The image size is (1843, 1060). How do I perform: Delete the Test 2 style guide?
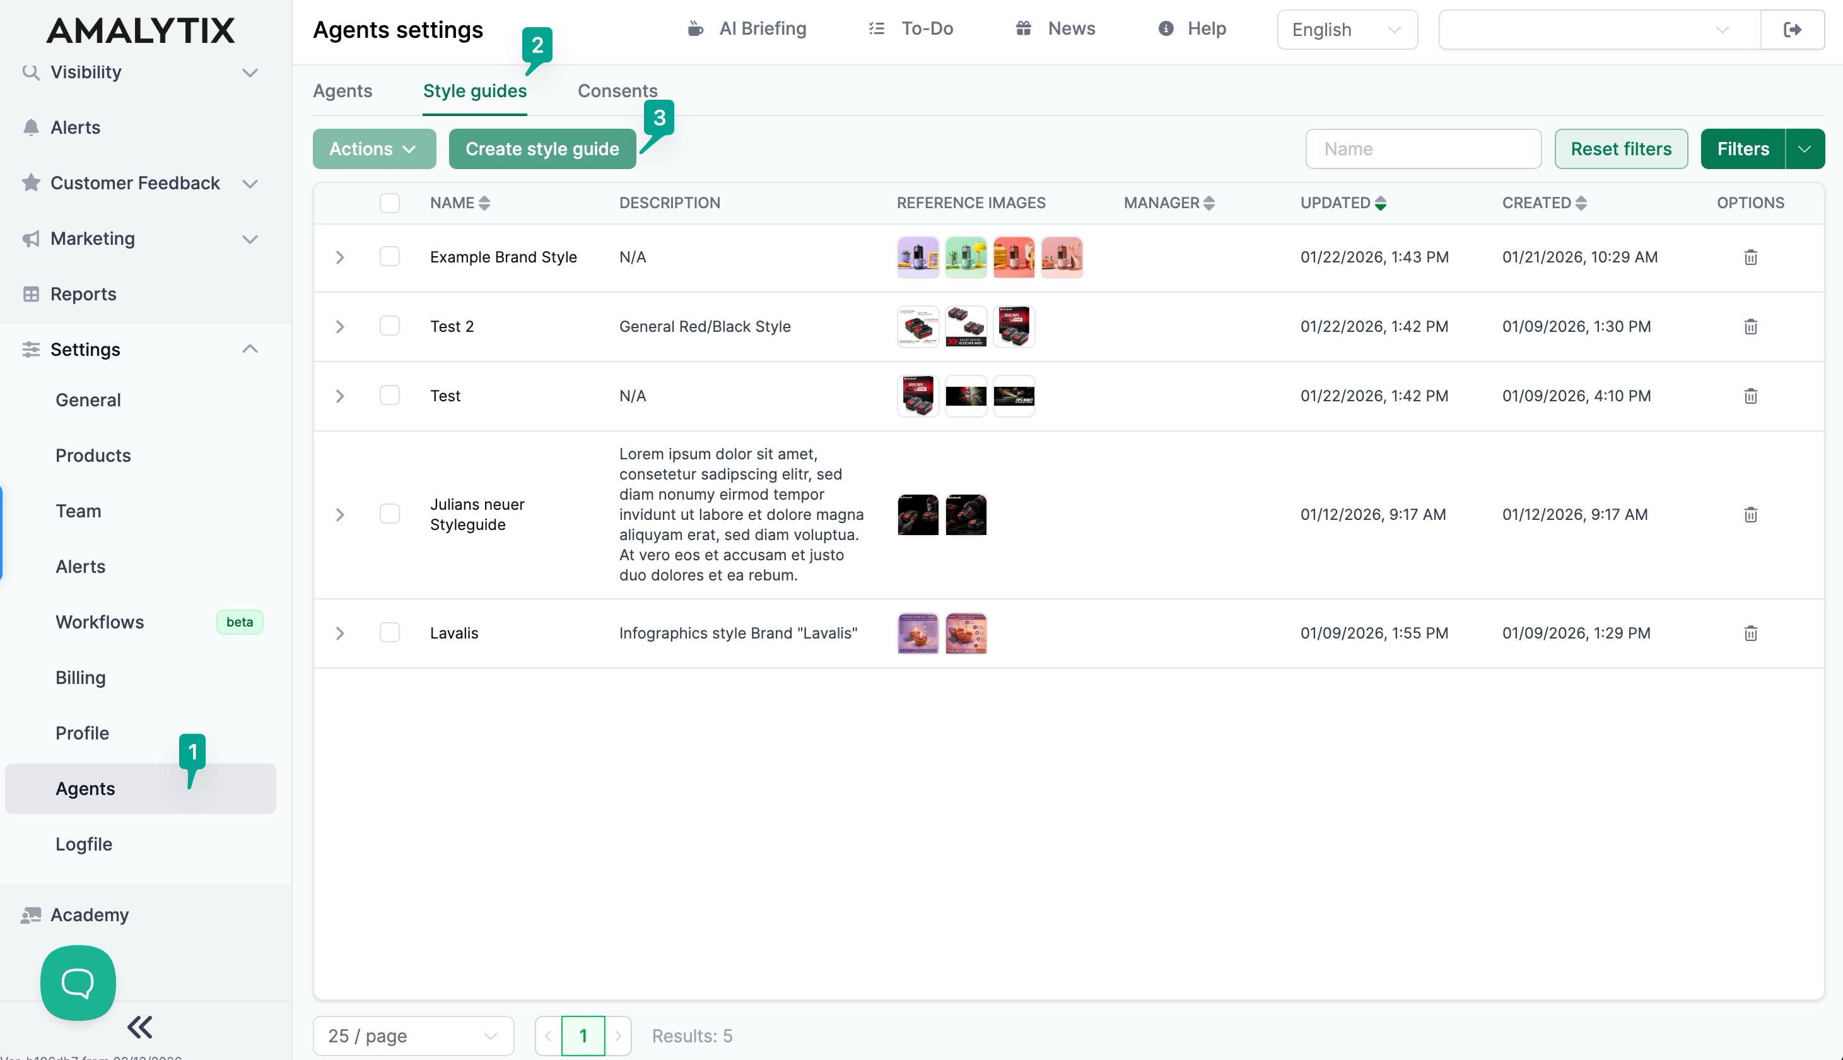1750,326
